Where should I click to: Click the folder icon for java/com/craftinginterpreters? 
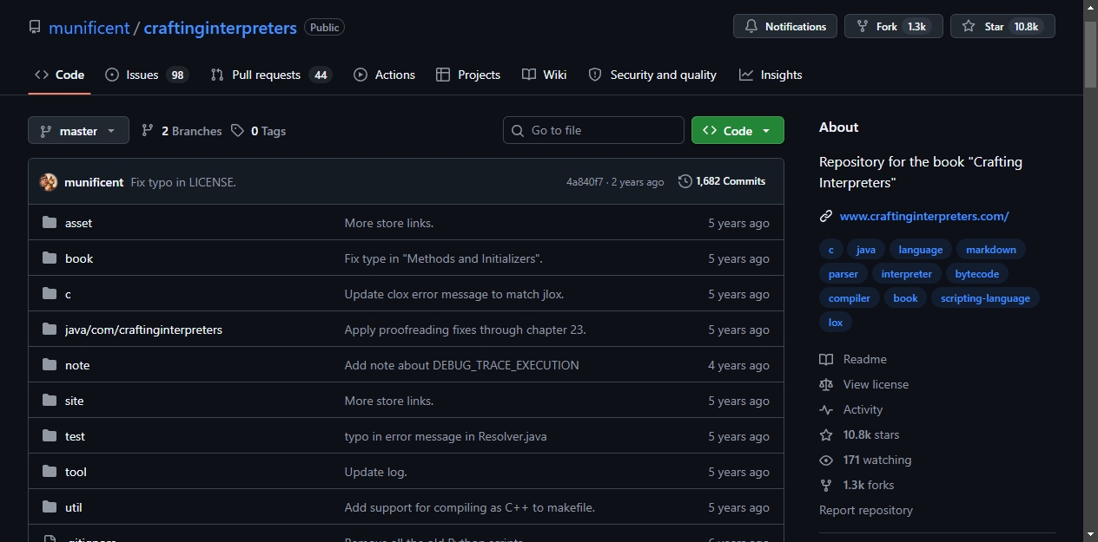(50, 330)
